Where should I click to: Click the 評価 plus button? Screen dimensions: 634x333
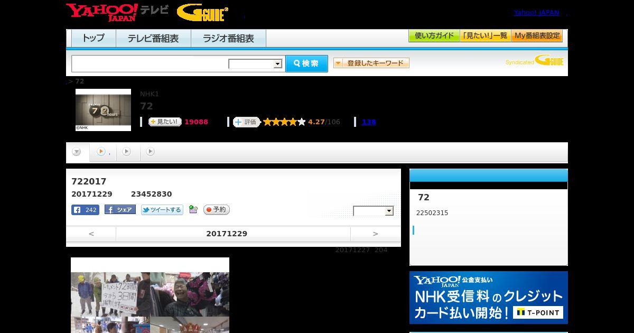click(x=246, y=122)
